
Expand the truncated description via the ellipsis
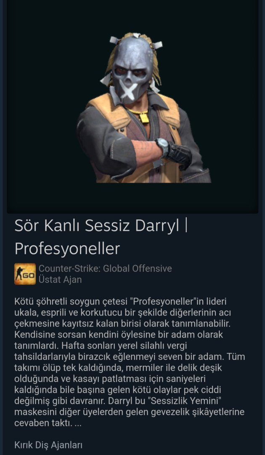point(78,424)
